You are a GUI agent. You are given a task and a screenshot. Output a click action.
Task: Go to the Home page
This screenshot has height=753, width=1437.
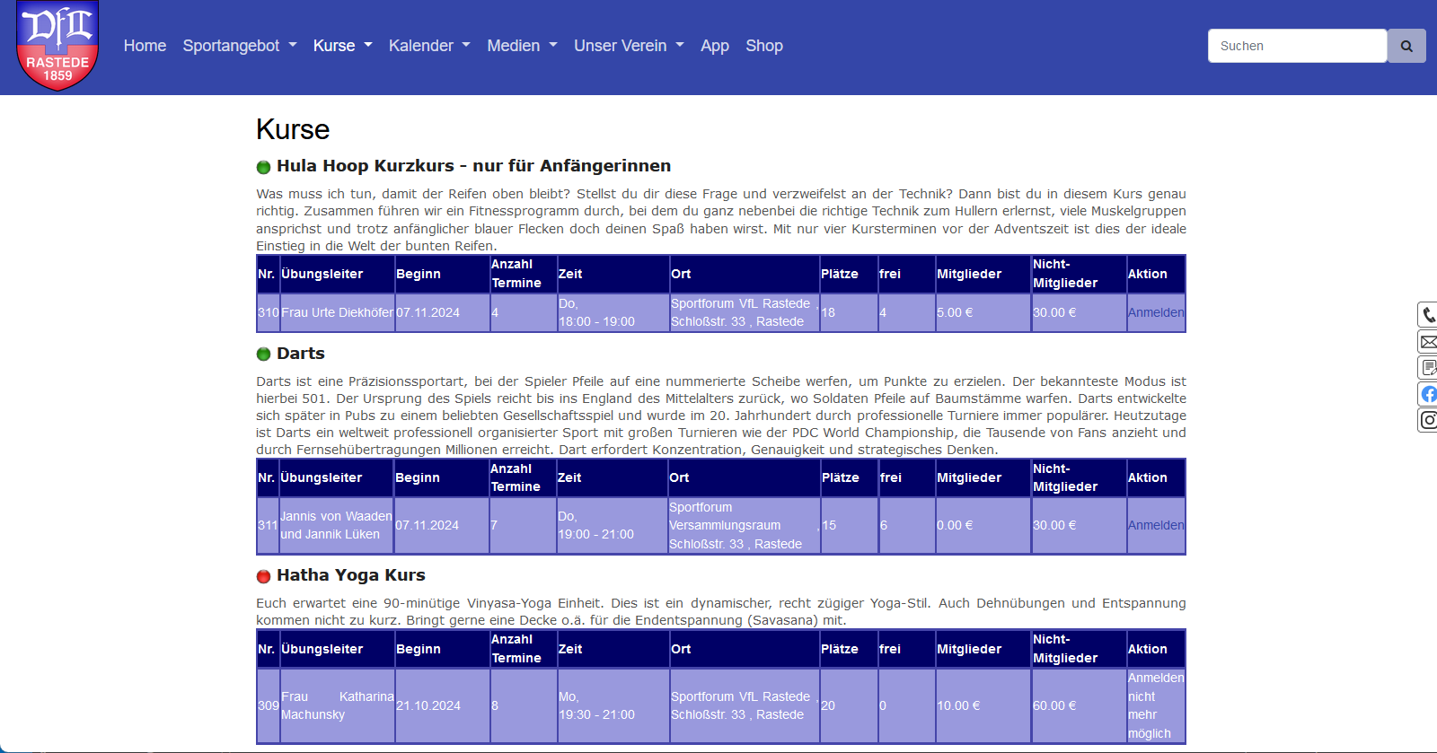pyautogui.click(x=145, y=46)
